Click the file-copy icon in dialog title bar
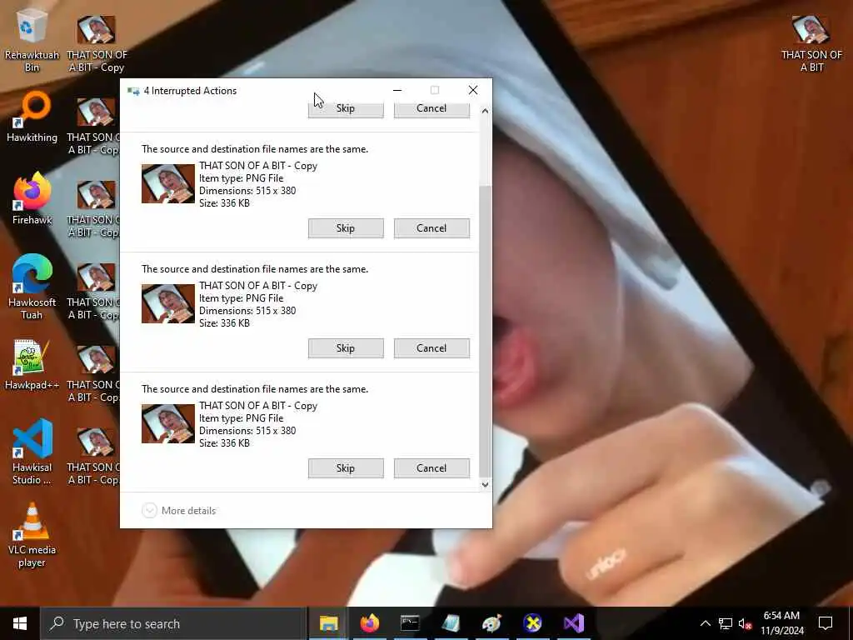The width and height of the screenshot is (853, 640). [133, 91]
